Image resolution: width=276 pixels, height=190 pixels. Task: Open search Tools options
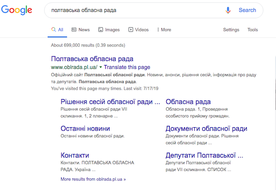click(253, 30)
